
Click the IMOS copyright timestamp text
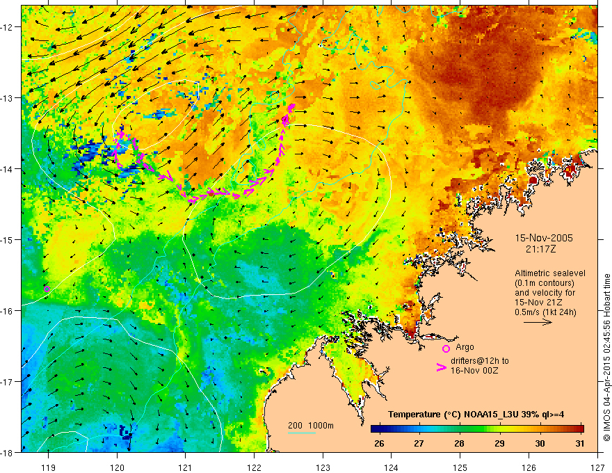pos(606,358)
